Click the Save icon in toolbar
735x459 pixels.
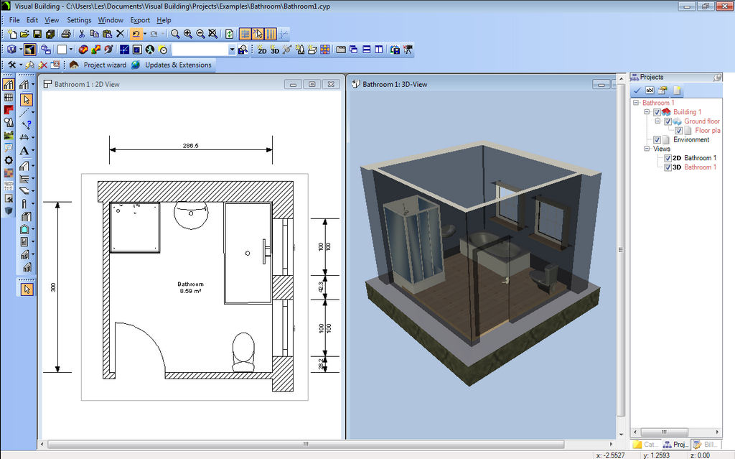tap(37, 34)
